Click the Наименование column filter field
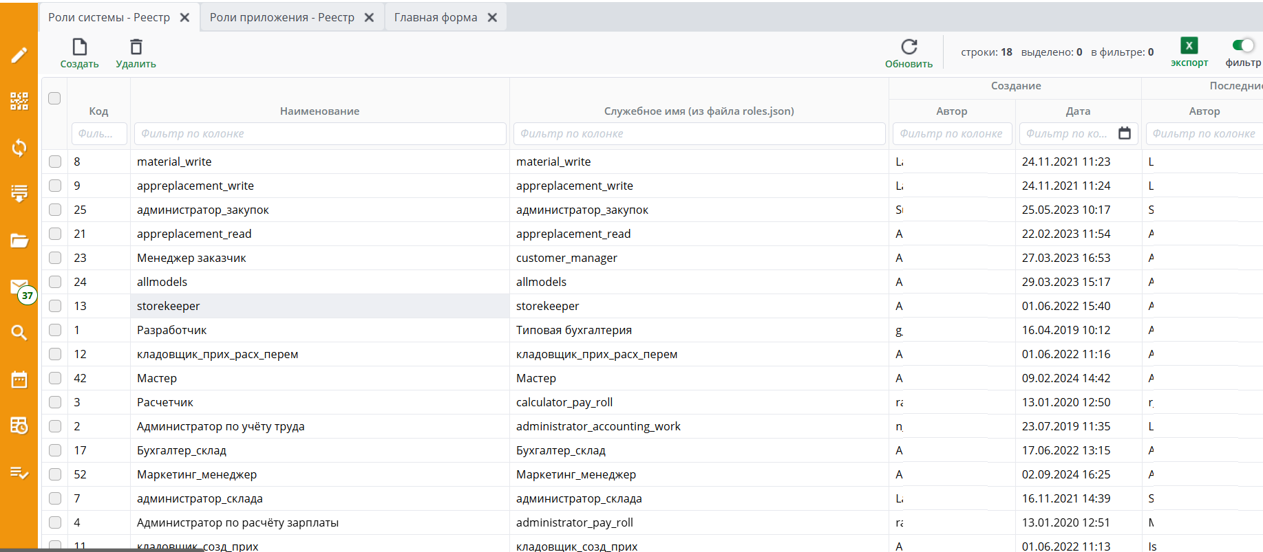This screenshot has width=1263, height=552. pyautogui.click(x=320, y=133)
